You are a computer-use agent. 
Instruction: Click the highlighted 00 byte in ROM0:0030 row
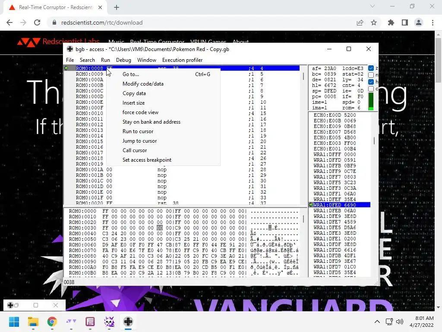point(160,228)
